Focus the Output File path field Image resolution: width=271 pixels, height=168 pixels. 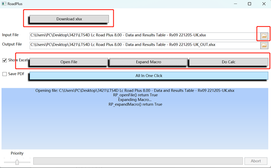145,46
